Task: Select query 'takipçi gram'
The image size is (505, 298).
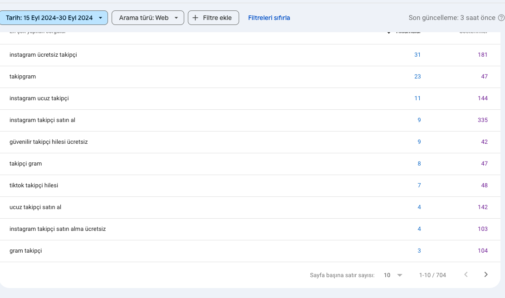Action: [25, 163]
